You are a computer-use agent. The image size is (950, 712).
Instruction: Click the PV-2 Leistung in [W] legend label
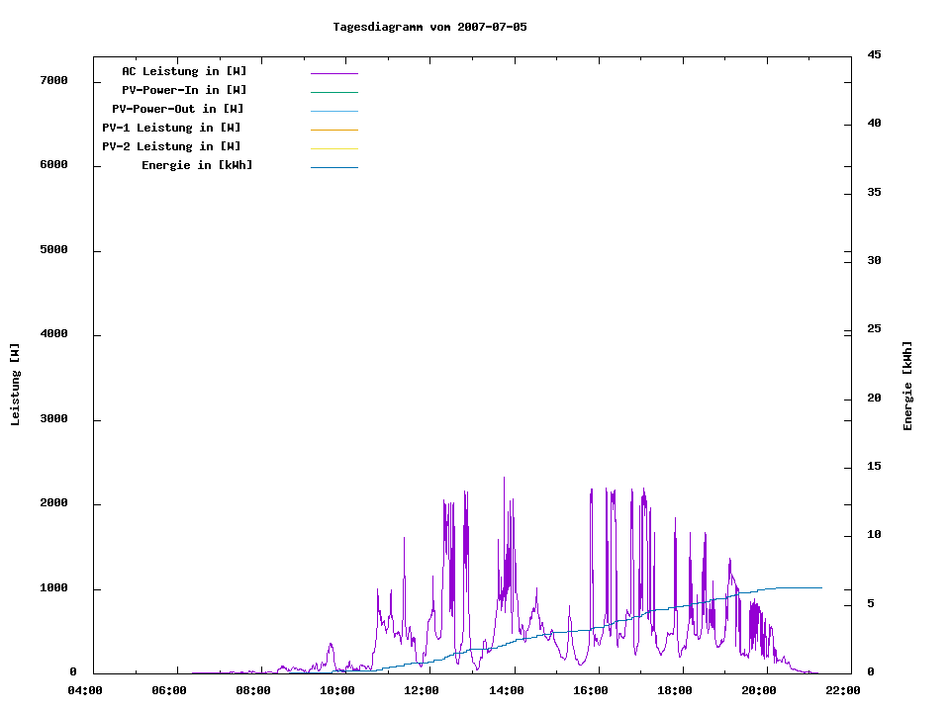(171, 146)
